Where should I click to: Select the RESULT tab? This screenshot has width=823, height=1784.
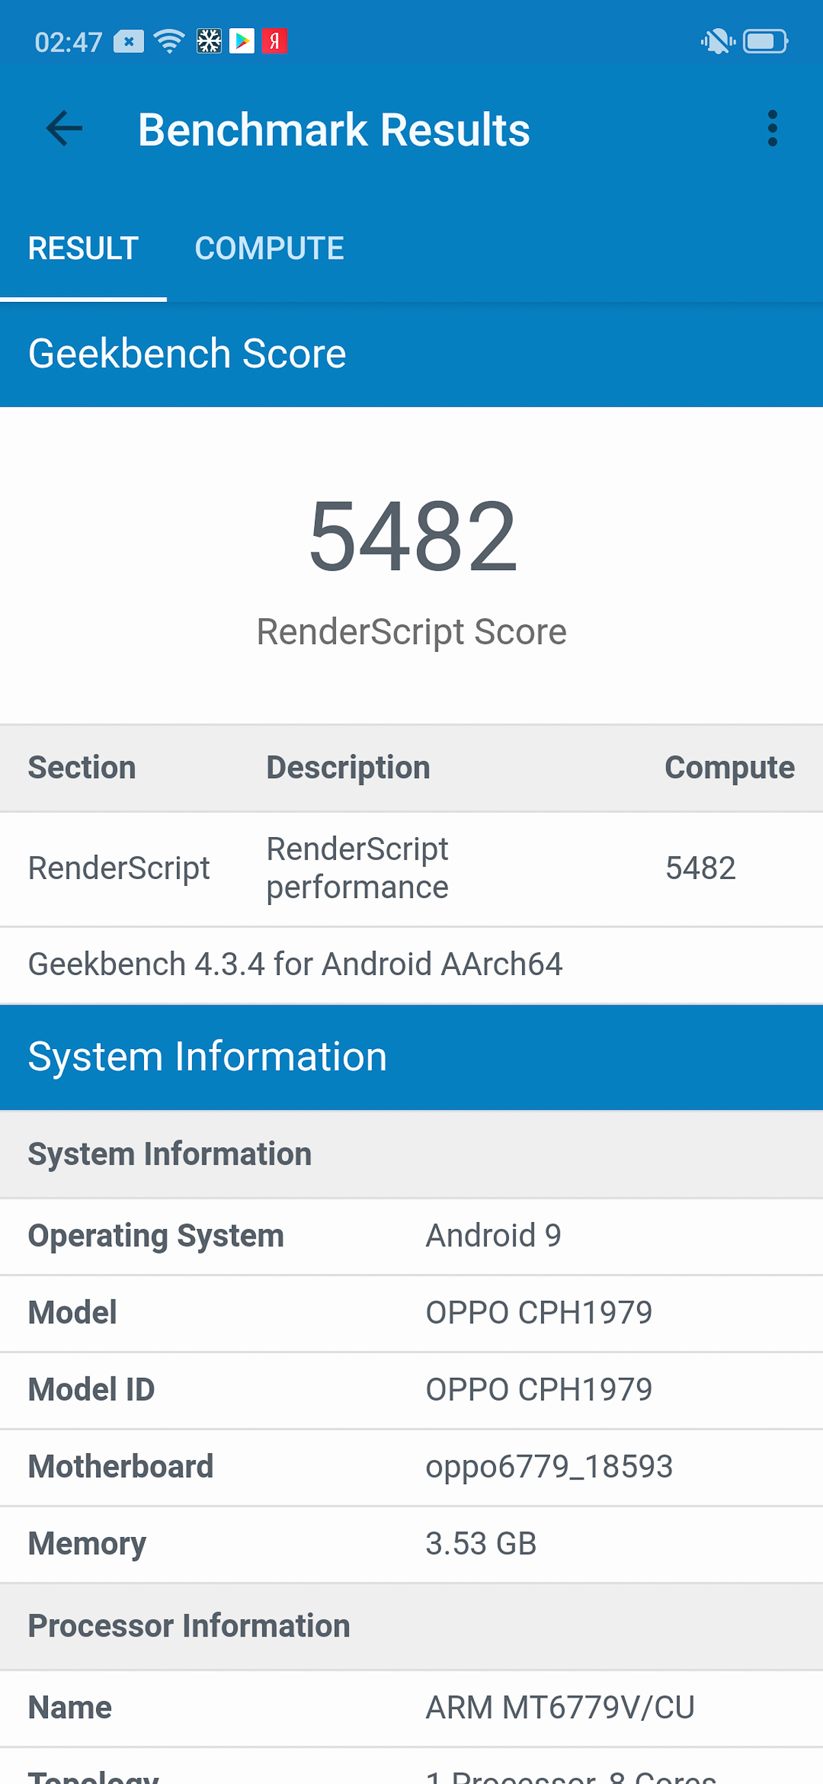83,248
